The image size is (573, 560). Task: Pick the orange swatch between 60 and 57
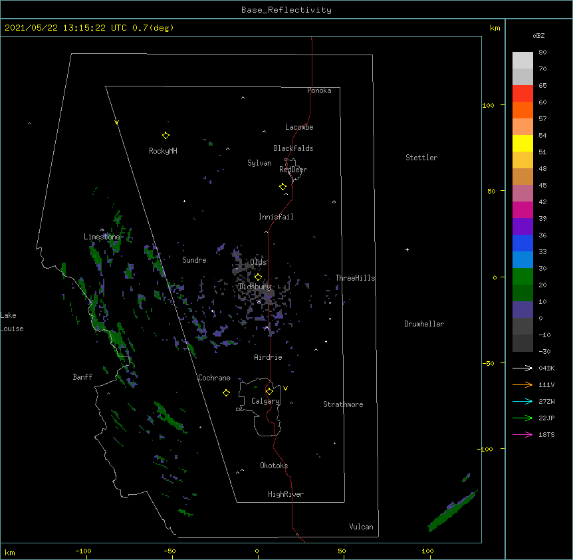[522, 110]
